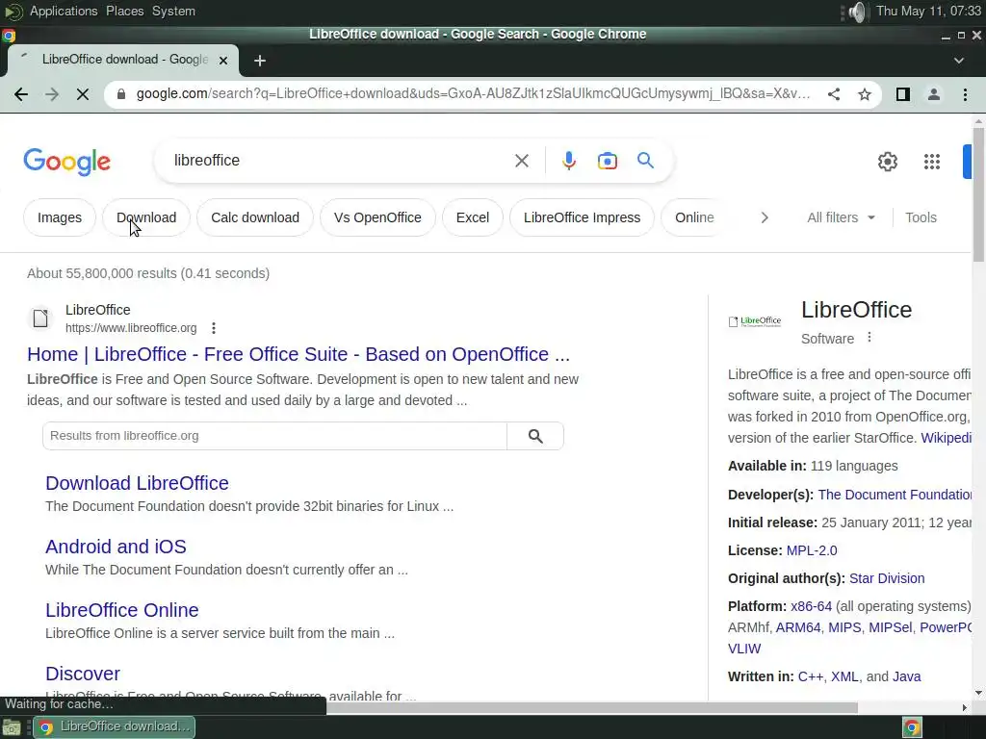Start voice search with microphone
986x739 pixels.
pos(568,161)
